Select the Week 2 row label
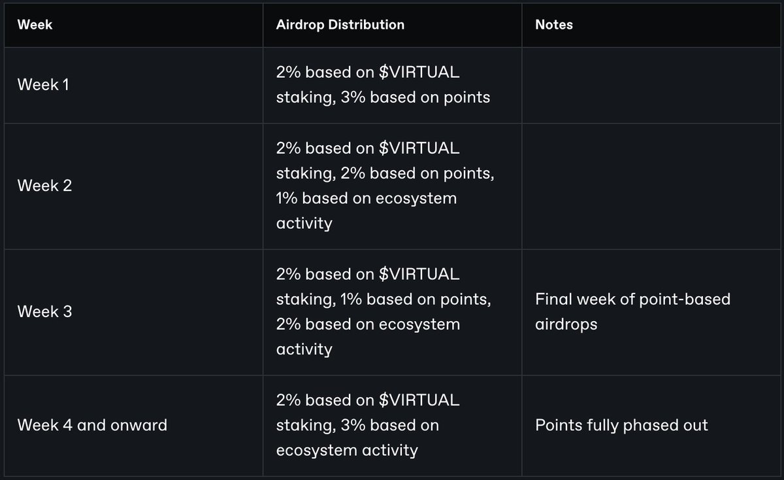784x480 pixels. tap(44, 186)
